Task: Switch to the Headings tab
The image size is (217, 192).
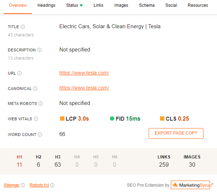Action: click(x=46, y=5)
